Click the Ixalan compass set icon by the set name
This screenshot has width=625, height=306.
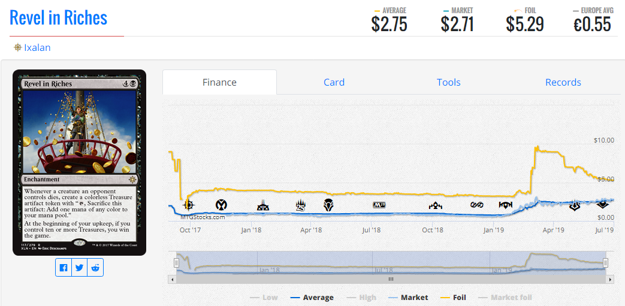pyautogui.click(x=17, y=48)
